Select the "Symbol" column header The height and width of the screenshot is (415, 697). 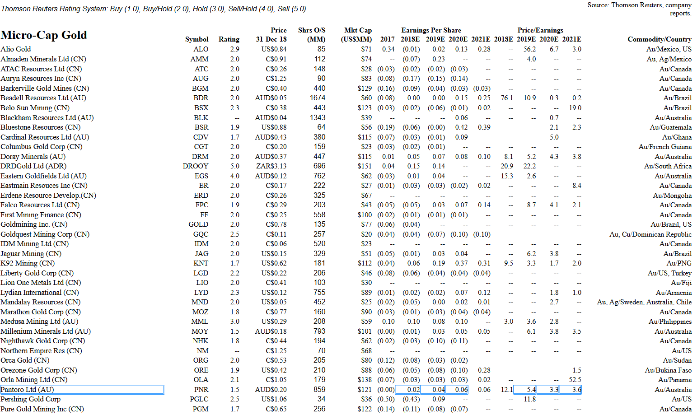(196, 39)
